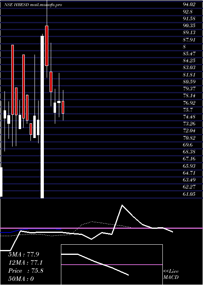Click the Live MACD label
203x285 pixels.
click(x=171, y=274)
